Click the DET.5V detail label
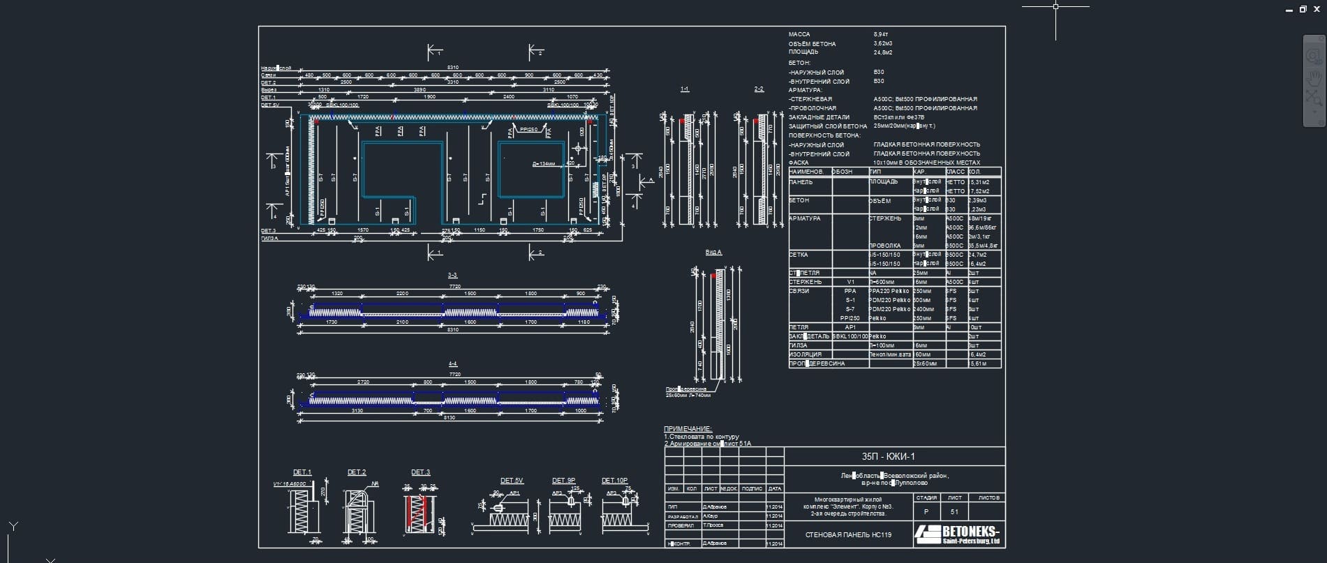Image resolution: width=1327 pixels, height=563 pixels. pyautogui.click(x=512, y=481)
